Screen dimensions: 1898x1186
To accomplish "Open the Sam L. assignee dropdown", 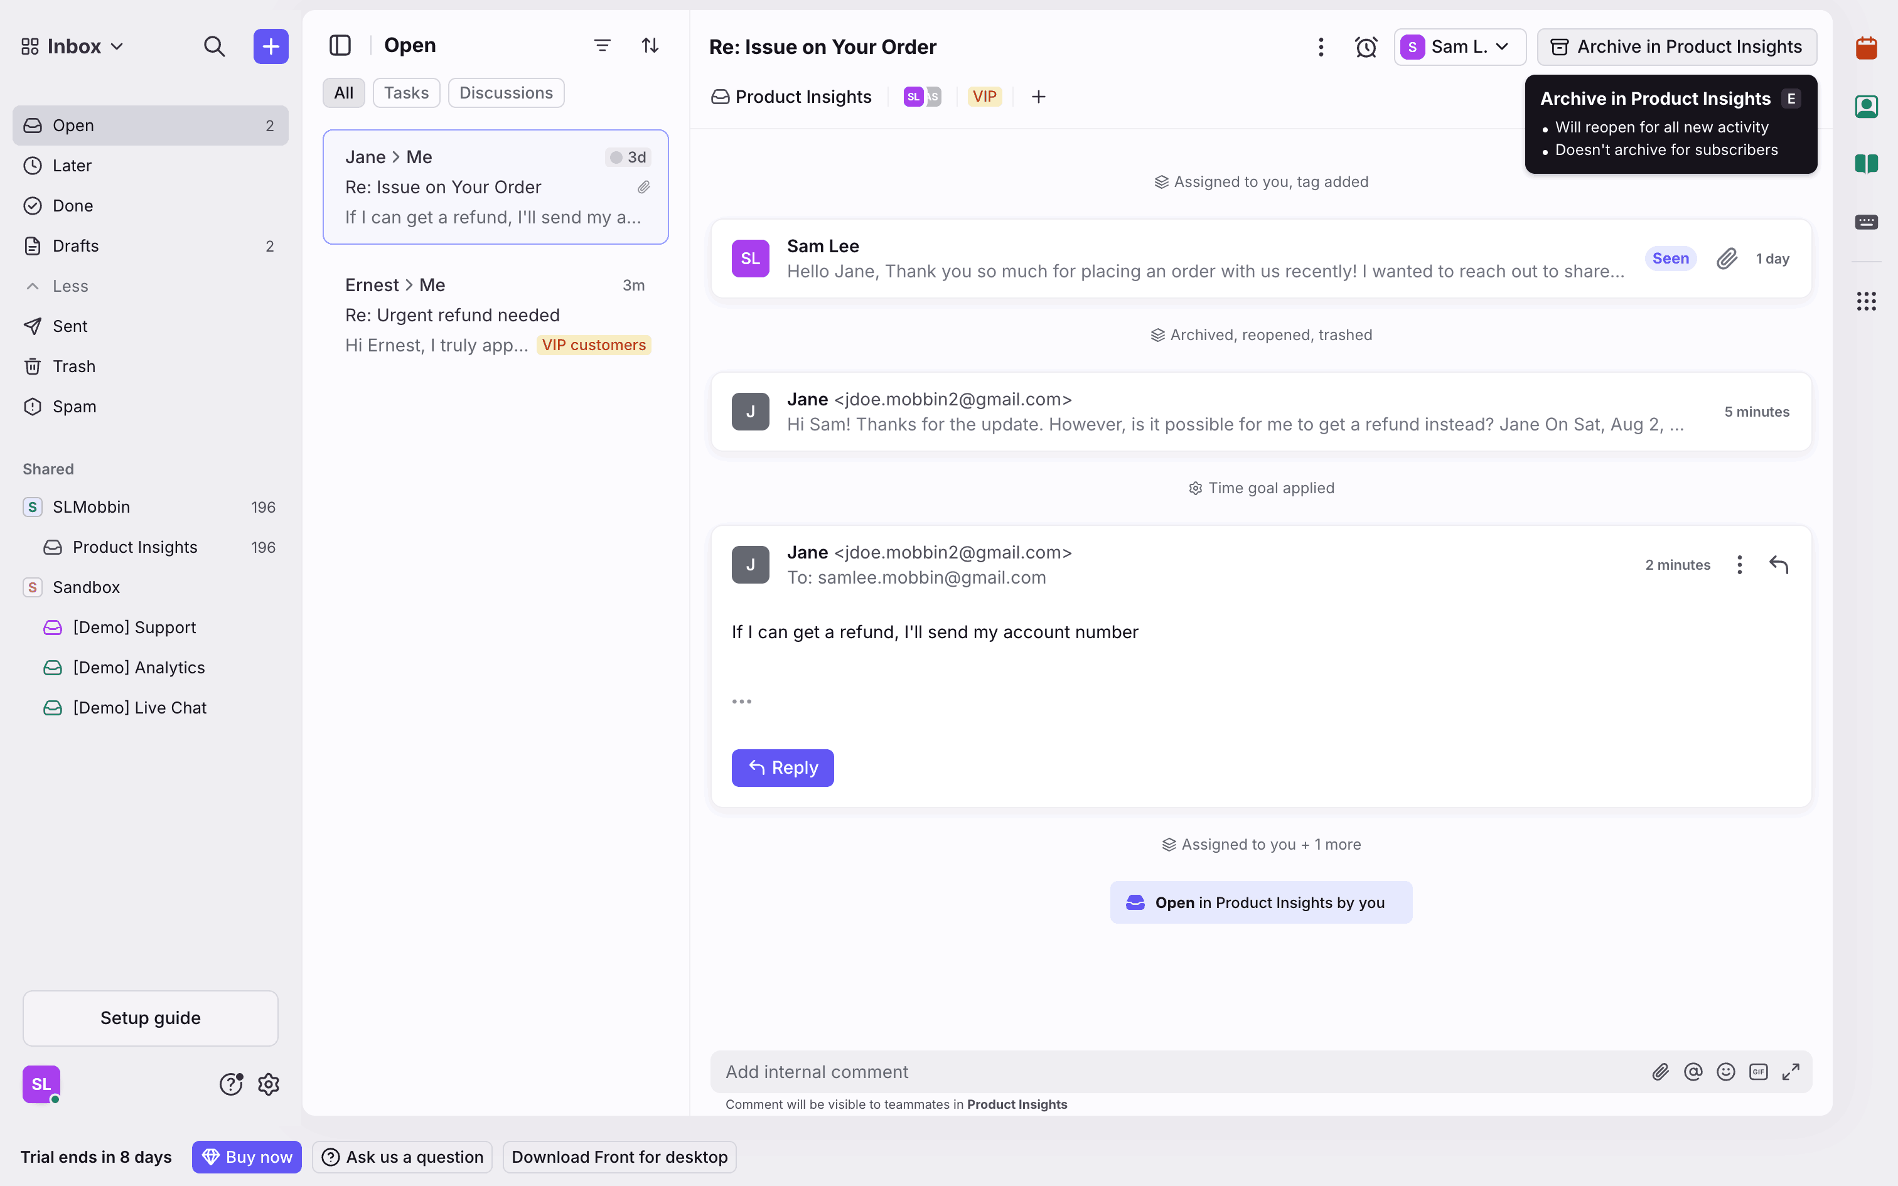I will pos(1459,47).
